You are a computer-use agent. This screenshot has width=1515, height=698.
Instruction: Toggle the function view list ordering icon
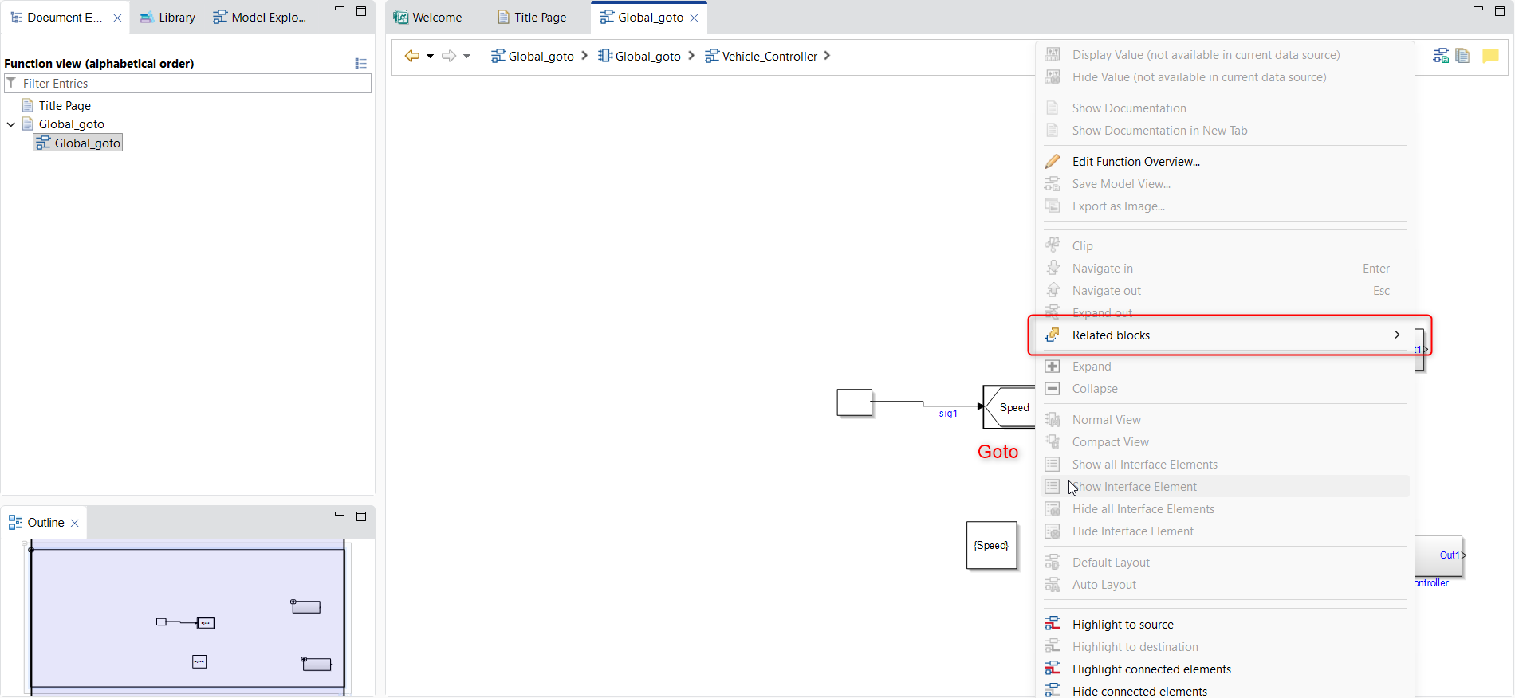click(360, 63)
